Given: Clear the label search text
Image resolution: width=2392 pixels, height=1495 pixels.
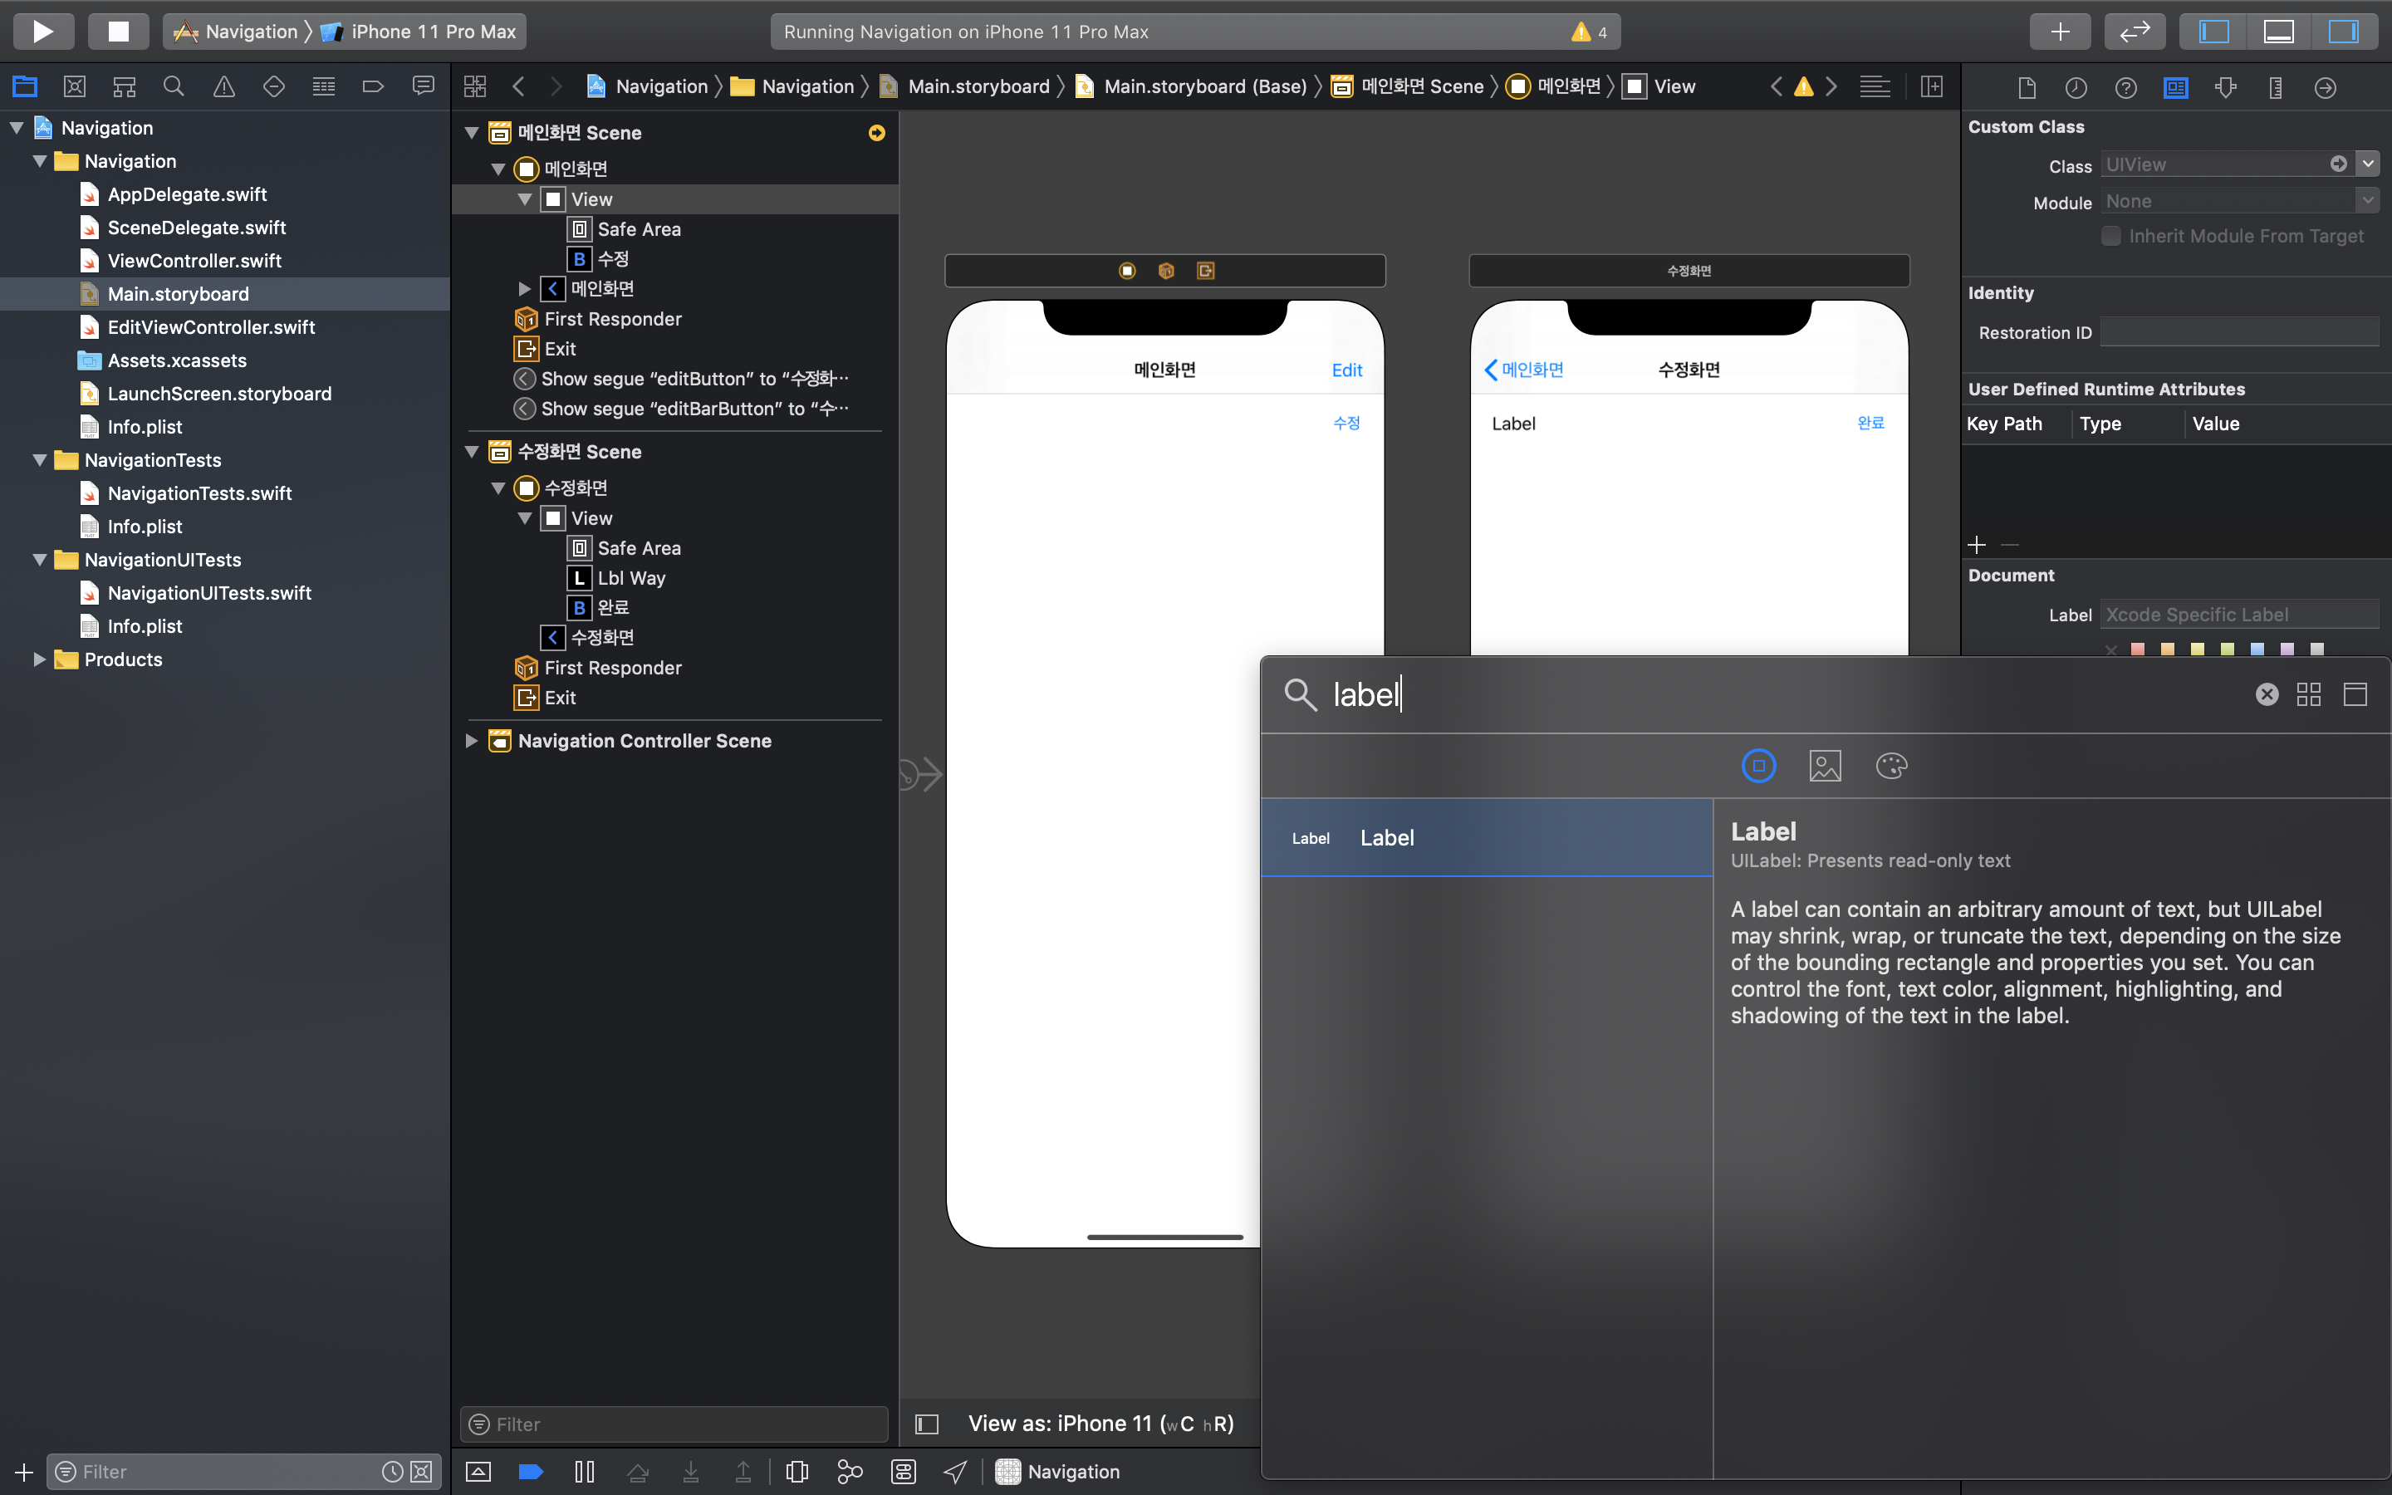Looking at the screenshot, I should click(x=2267, y=694).
